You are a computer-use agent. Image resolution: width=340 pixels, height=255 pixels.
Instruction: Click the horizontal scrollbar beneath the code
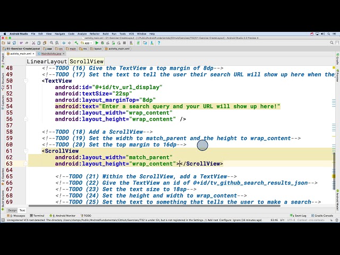point(155,206)
